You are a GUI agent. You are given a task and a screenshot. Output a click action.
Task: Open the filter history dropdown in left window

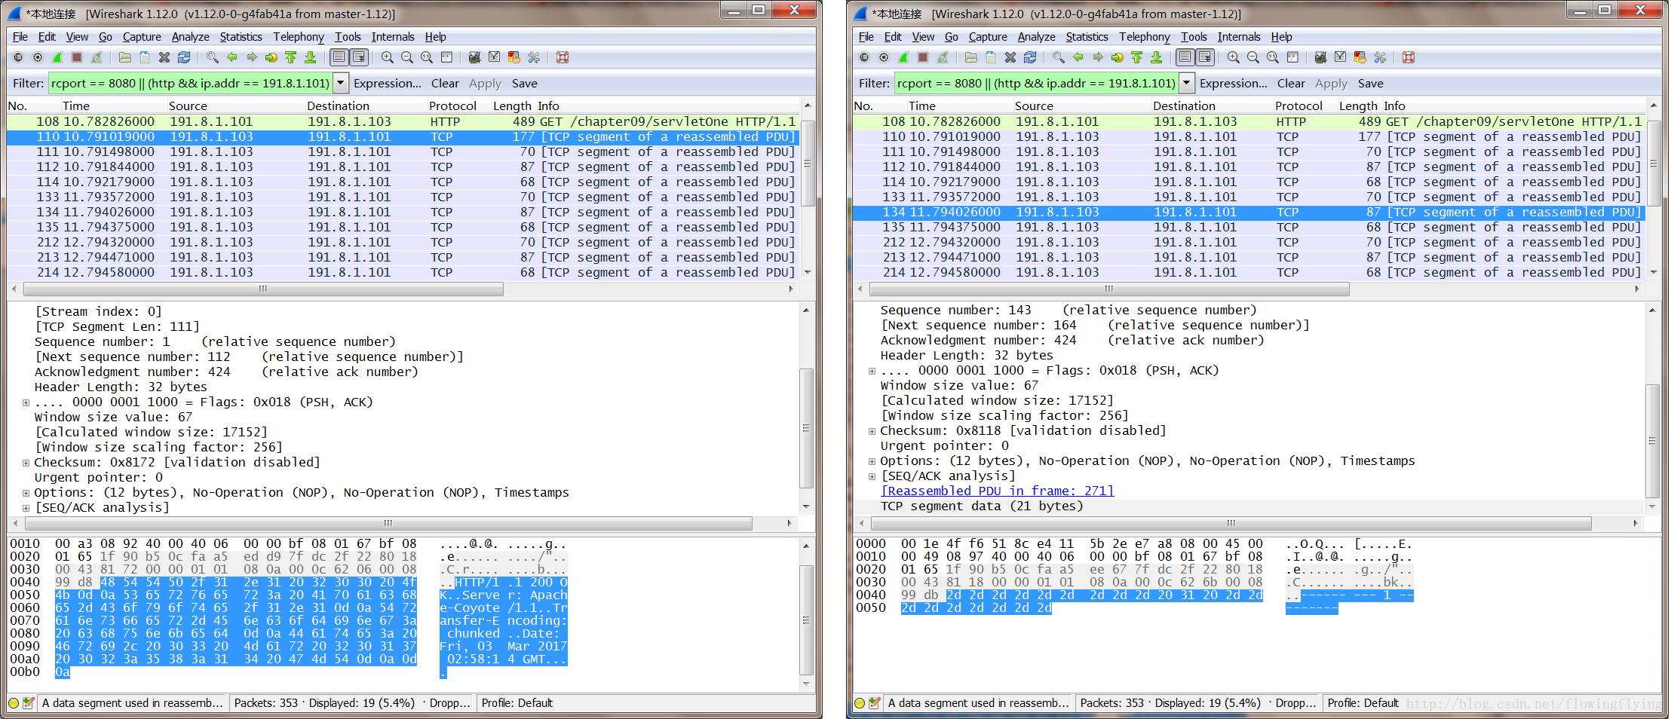pyautogui.click(x=341, y=84)
